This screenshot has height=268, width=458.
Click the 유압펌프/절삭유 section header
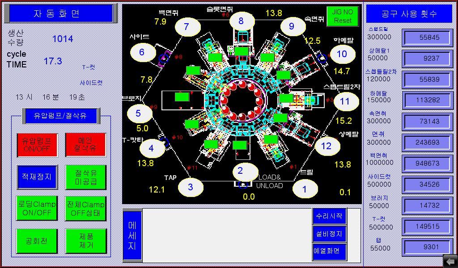click(61, 116)
